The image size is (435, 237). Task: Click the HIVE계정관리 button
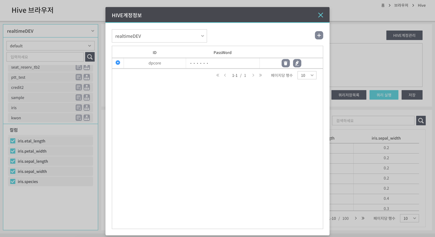click(x=404, y=35)
